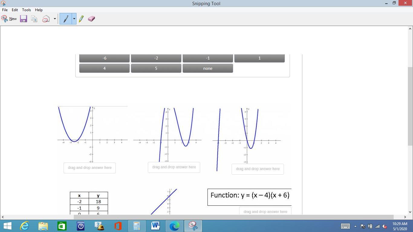Image resolution: width=413 pixels, height=232 pixels.
Task: Select the Pen tool
Action: pyautogui.click(x=66, y=19)
